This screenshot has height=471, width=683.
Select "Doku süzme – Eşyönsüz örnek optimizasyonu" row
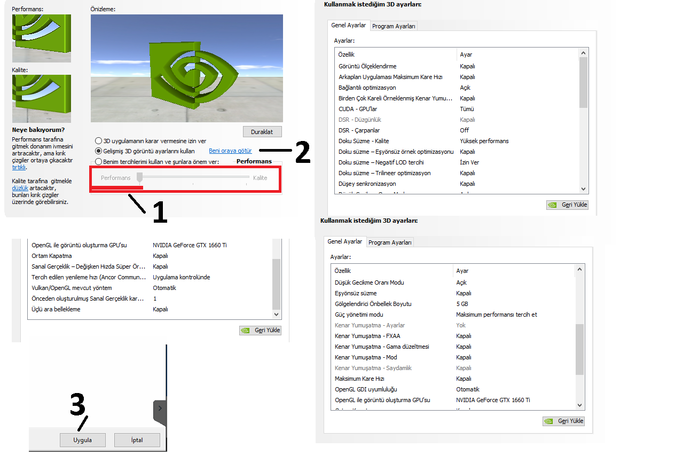point(457,152)
